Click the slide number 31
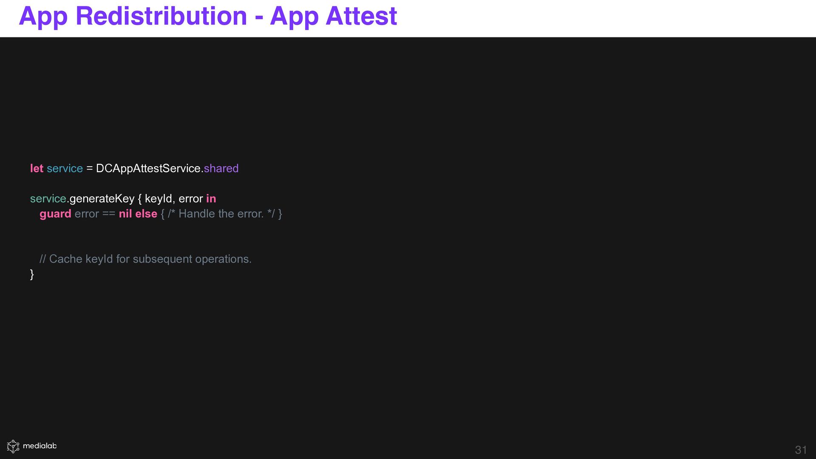Screen dimensions: 816x459 [801, 450]
